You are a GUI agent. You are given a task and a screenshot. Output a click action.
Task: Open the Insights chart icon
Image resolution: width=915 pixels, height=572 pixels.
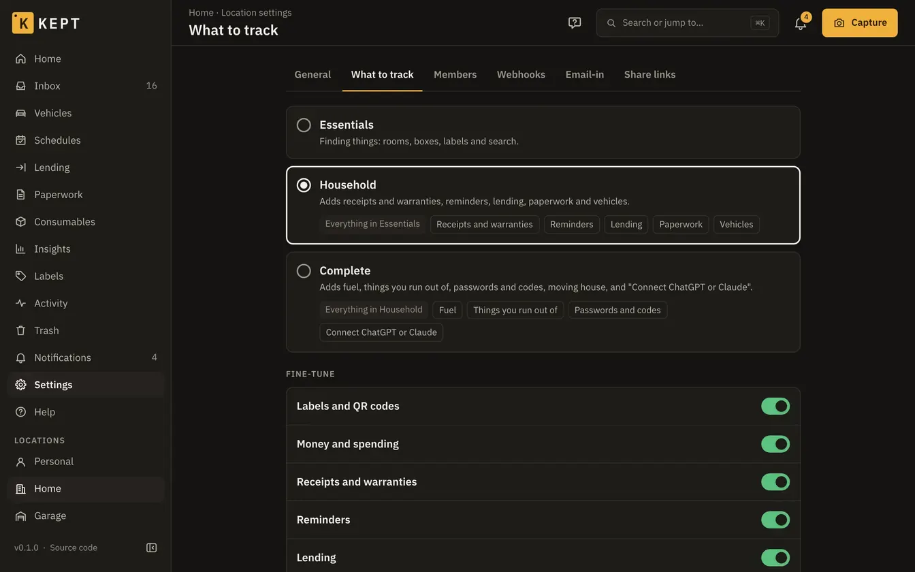[20, 249]
